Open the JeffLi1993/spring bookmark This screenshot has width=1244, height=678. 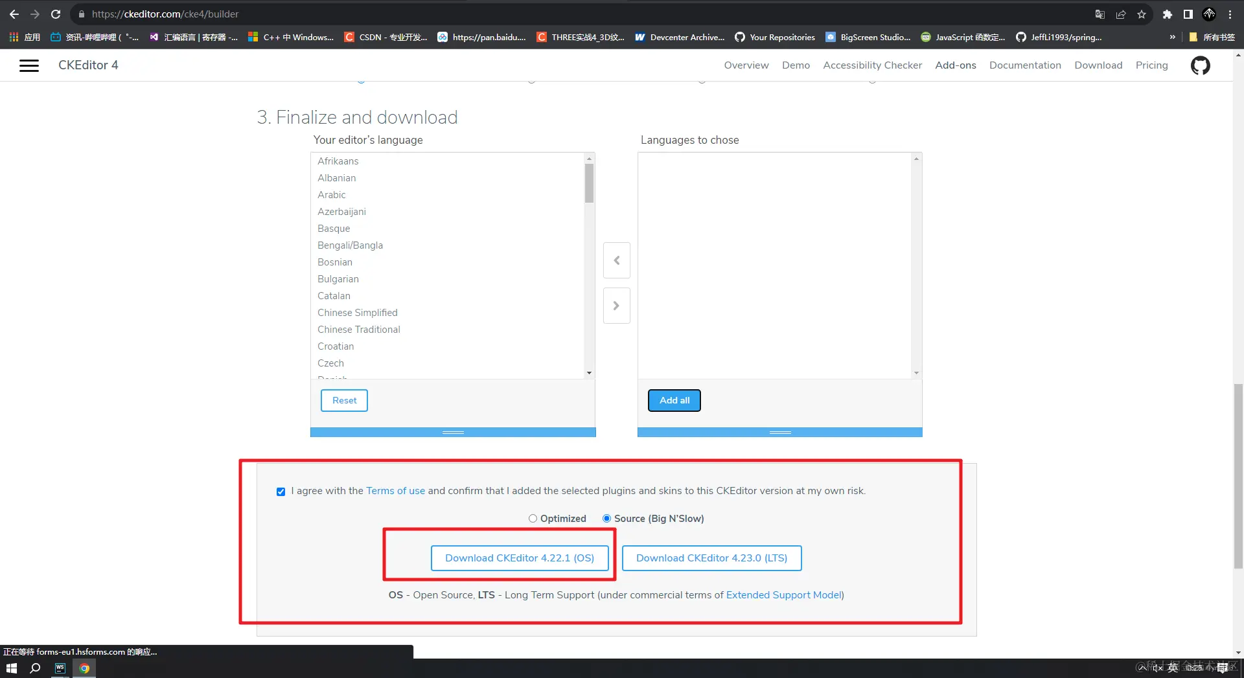(1059, 38)
